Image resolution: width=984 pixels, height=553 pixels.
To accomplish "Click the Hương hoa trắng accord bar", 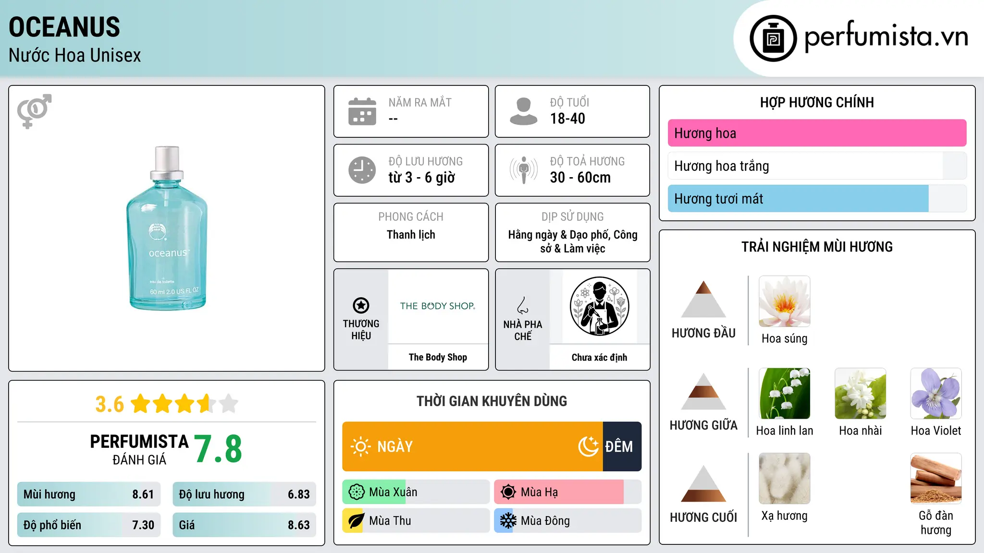I will coord(817,166).
